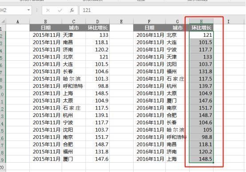
Task: Click header cell 日期 in column F
Action: click(x=149, y=28)
